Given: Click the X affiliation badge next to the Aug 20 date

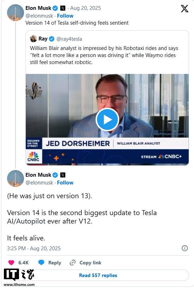Looking at the screenshot, I should pyautogui.click(x=63, y=8).
